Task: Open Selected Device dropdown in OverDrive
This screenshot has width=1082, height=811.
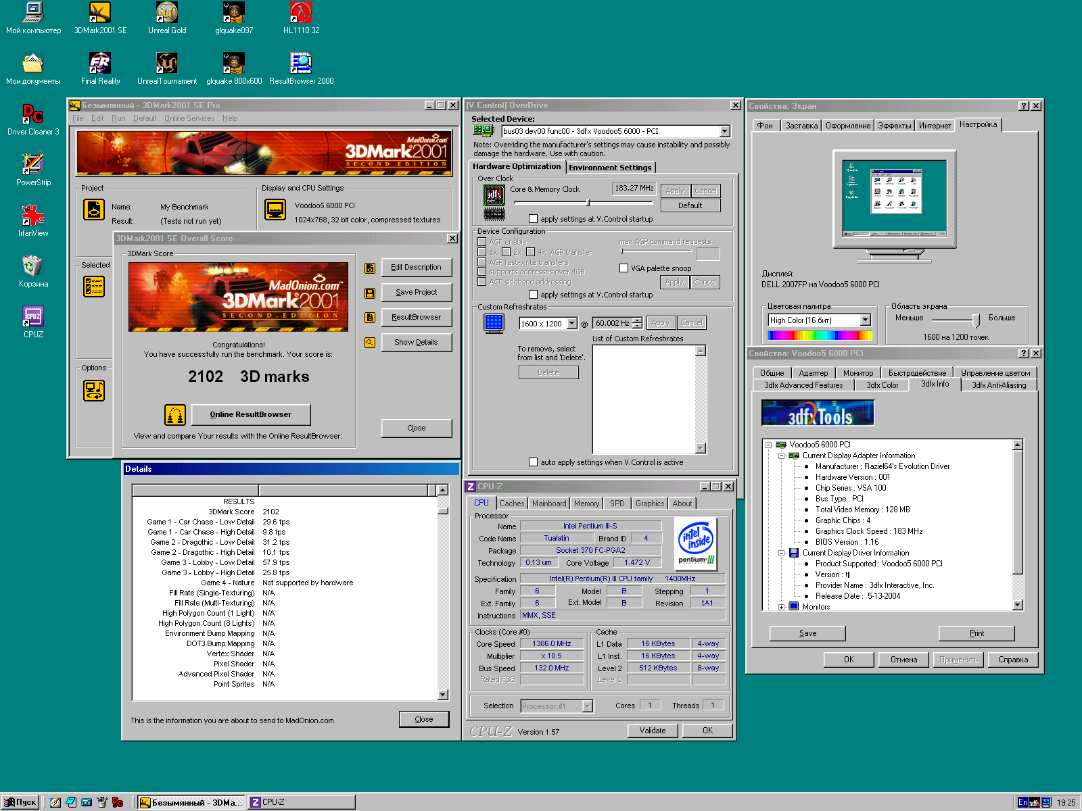Action: point(725,131)
